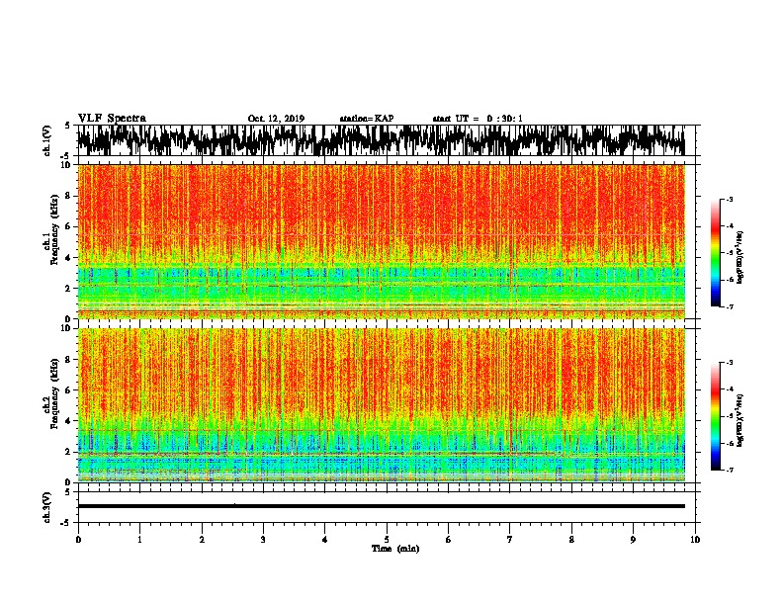Screen dimensions: 783x605
Task: Click the 'Time (min)' axis title
Action: point(395,549)
